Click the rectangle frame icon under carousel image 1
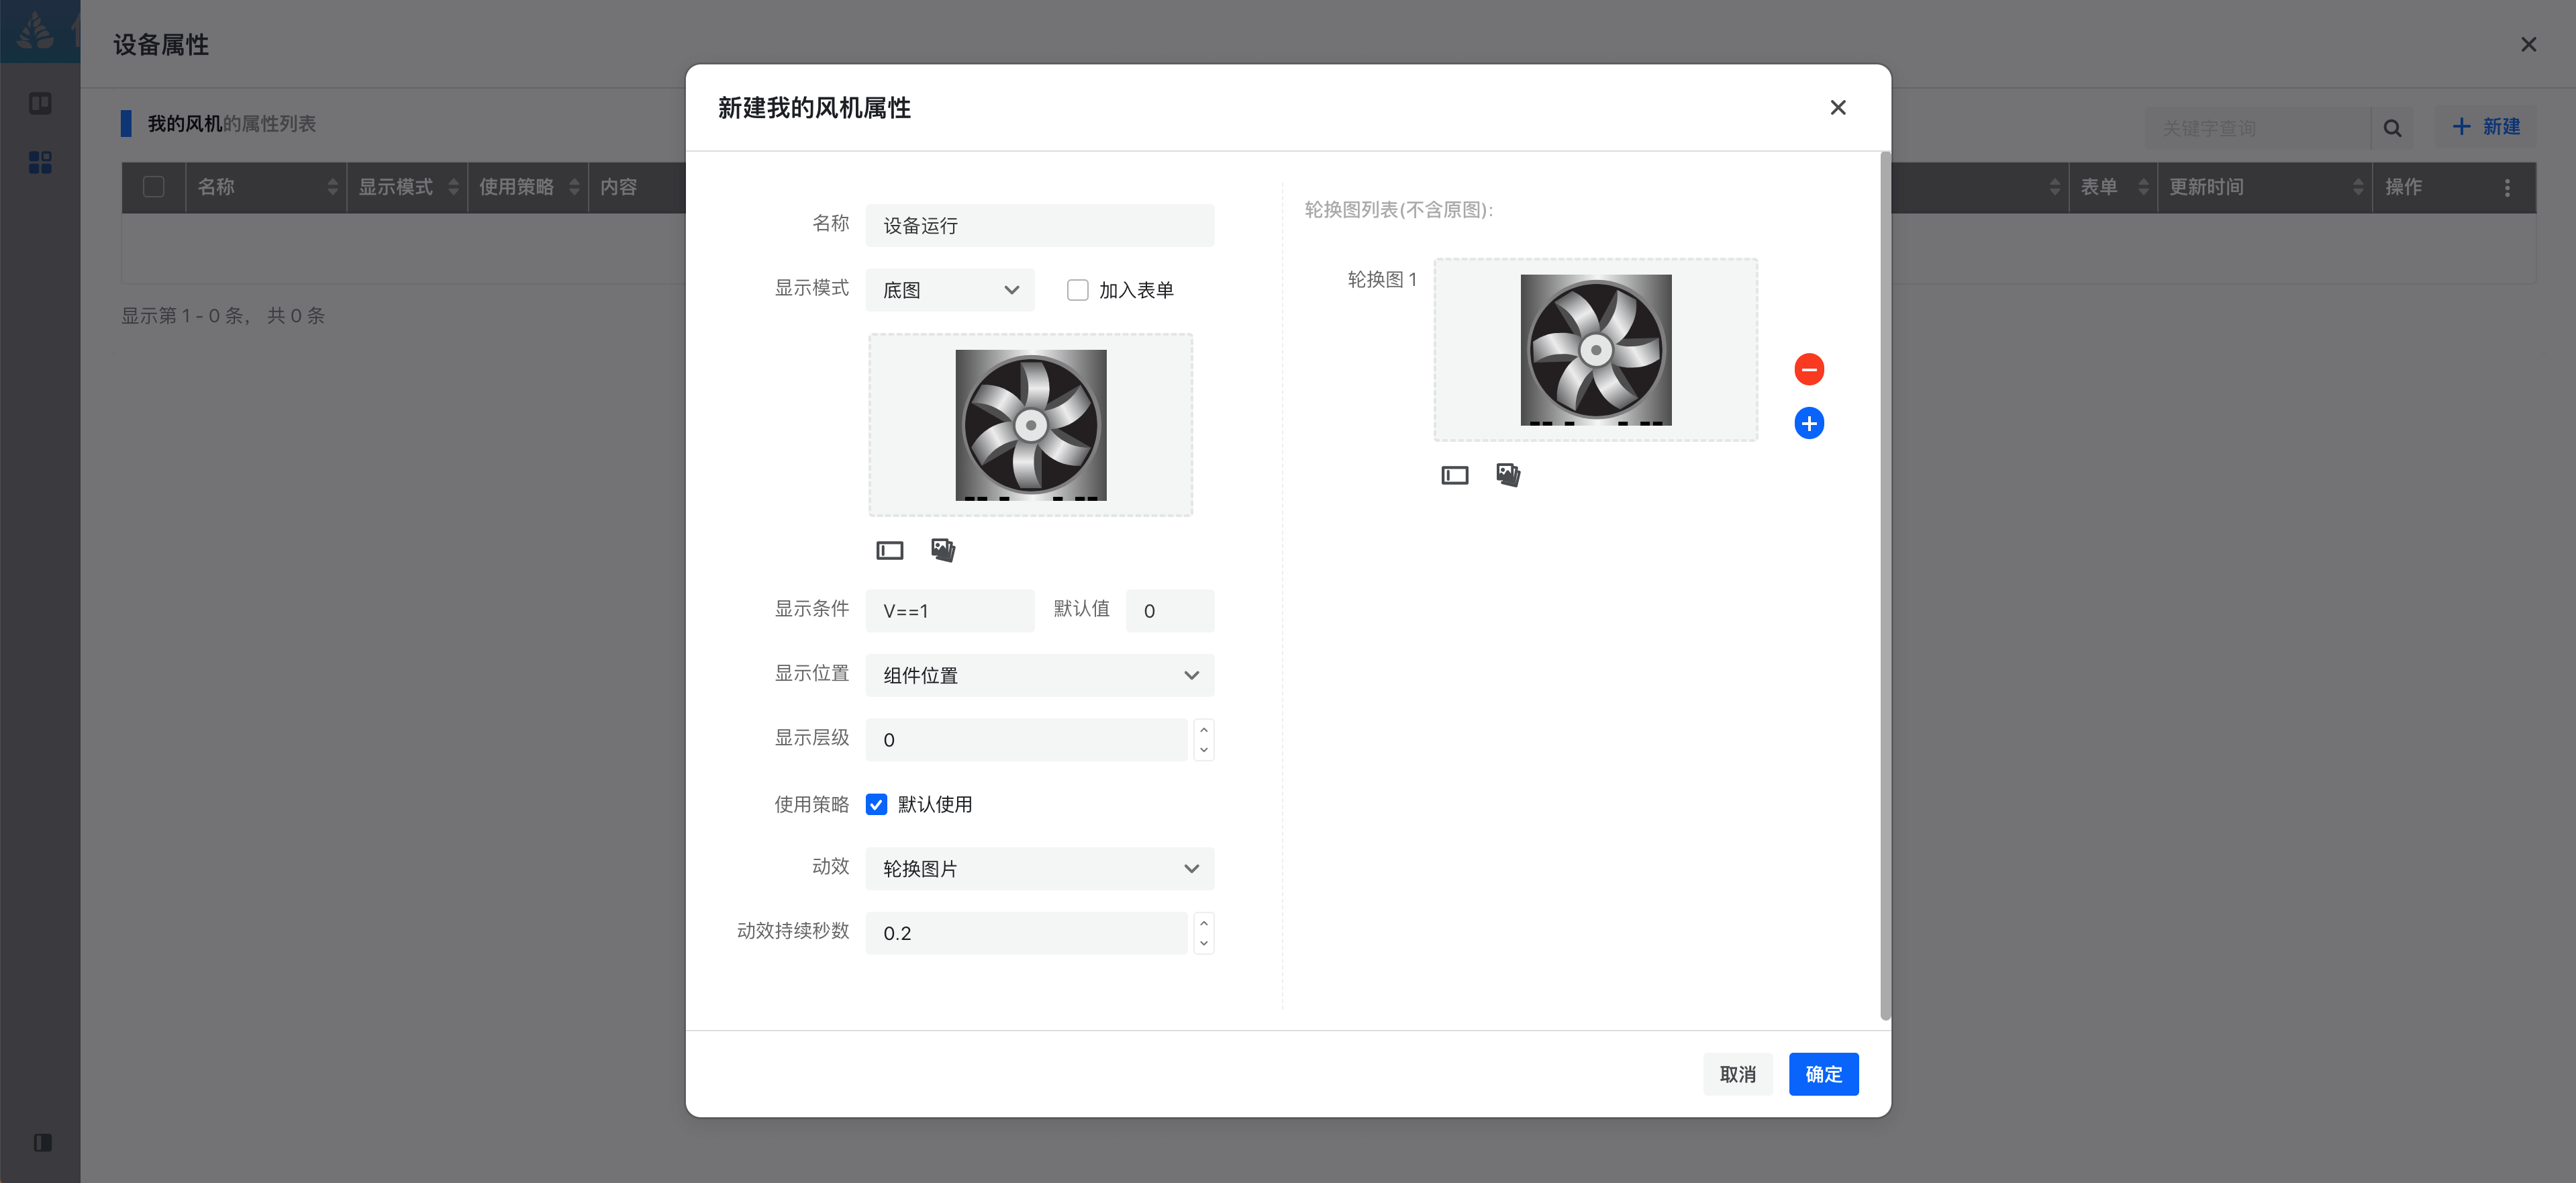Image resolution: width=2576 pixels, height=1183 pixels. 1454,475
